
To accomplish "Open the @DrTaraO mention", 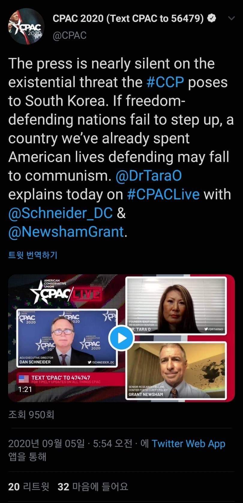I will coord(149,176).
